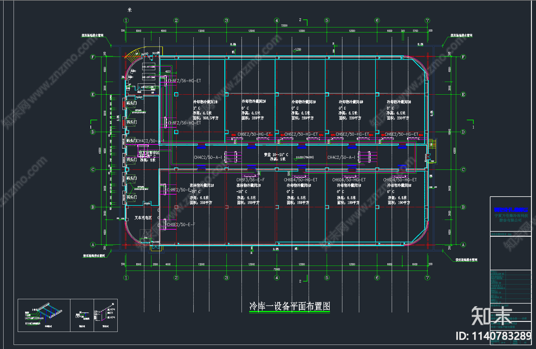Select the corridor label 穿堂 10~15°C

coord(276,155)
